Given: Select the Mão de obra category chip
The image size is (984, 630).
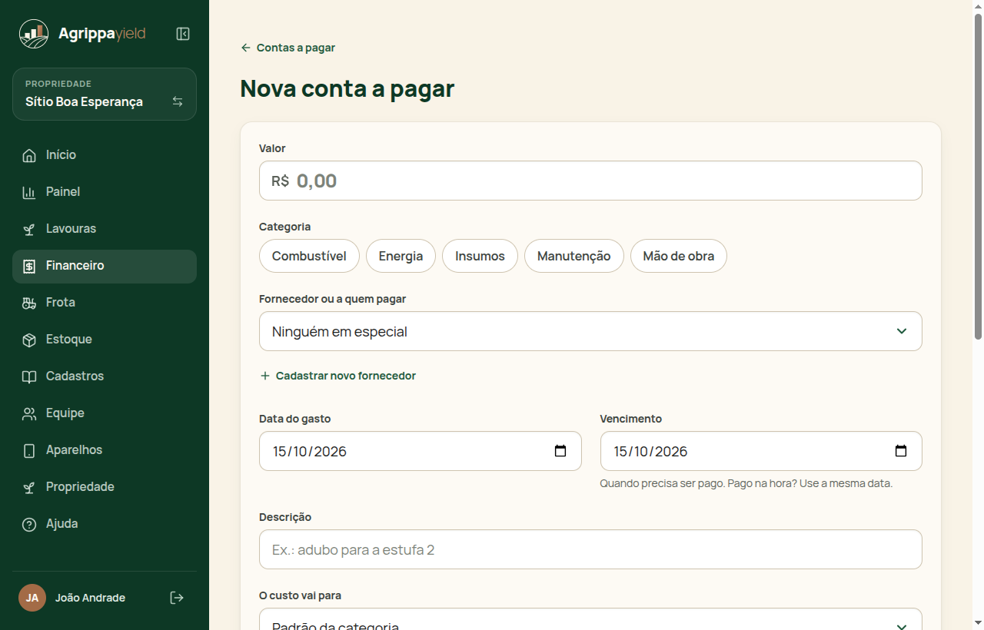Looking at the screenshot, I should (x=679, y=256).
